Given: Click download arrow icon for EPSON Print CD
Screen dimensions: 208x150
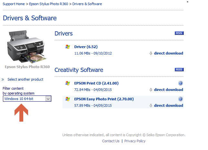Looking at the screenshot, I should 151,90.
